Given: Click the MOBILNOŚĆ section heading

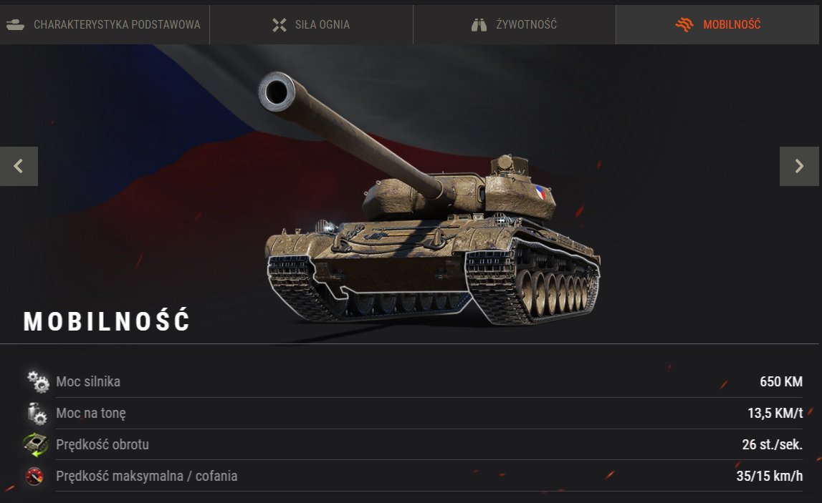Looking at the screenshot, I should 107,321.
